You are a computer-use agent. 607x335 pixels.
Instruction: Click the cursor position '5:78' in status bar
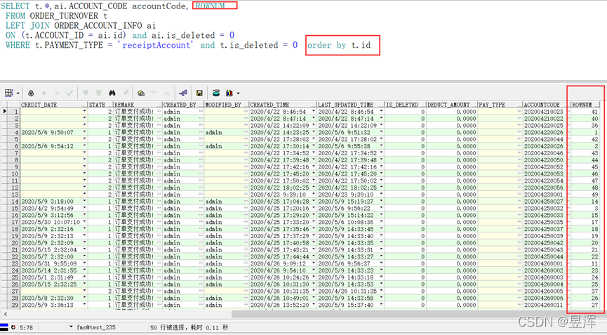(26, 327)
